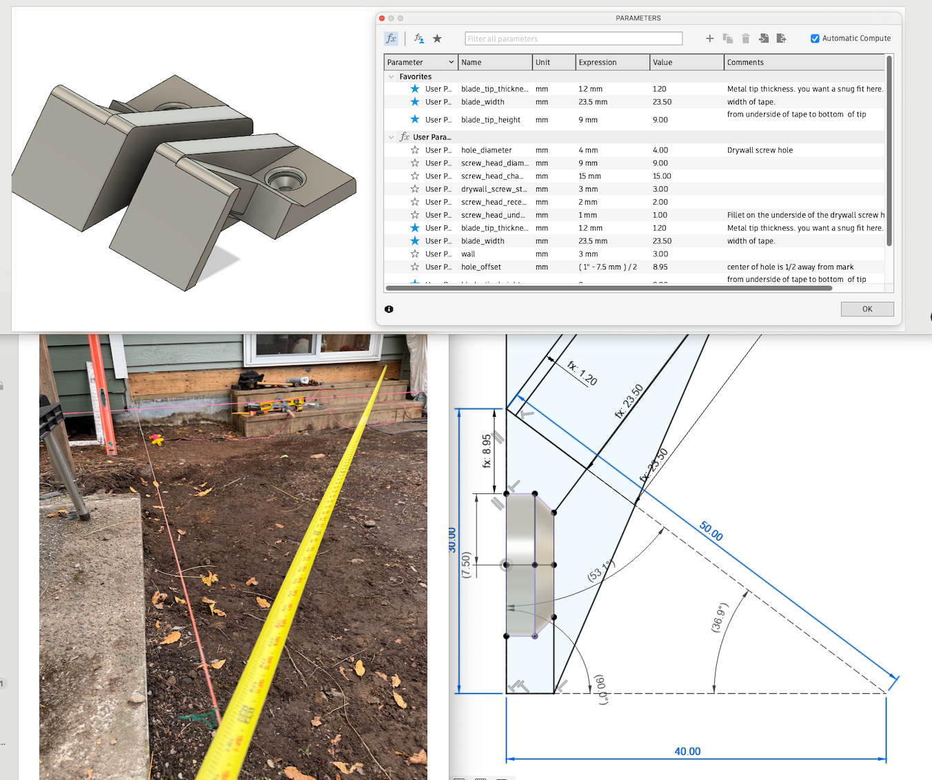Image resolution: width=932 pixels, height=780 pixels.
Task: Add a new user parameter with plus icon
Action: [709, 39]
